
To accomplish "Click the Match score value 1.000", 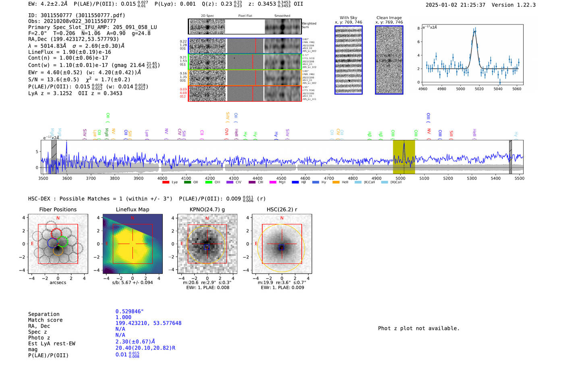I will tap(123, 317).
